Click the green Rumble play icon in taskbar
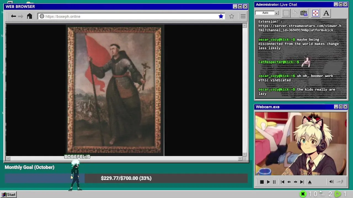The width and height of the screenshot is (353, 198). tap(338, 194)
